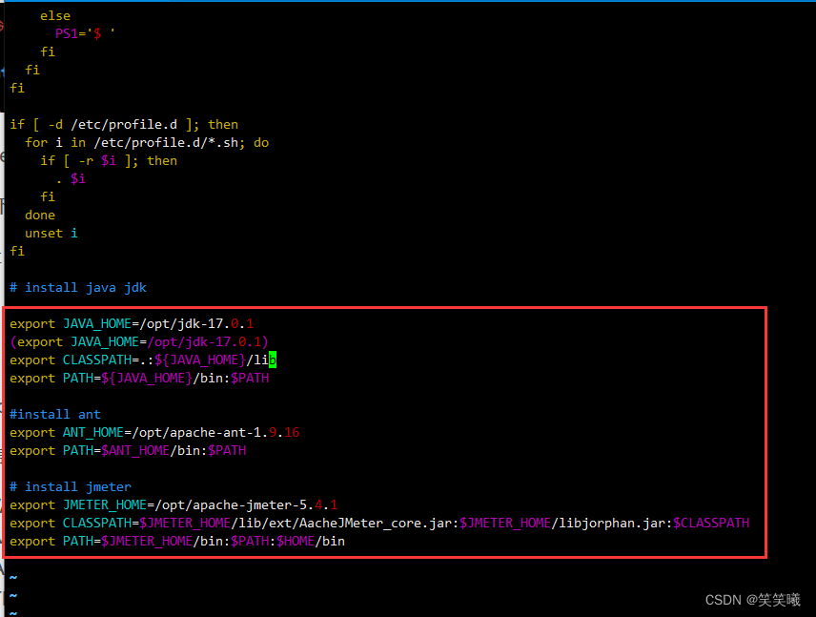Image resolution: width=816 pixels, height=617 pixels.
Task: Click the unset i statement
Action: (52, 233)
